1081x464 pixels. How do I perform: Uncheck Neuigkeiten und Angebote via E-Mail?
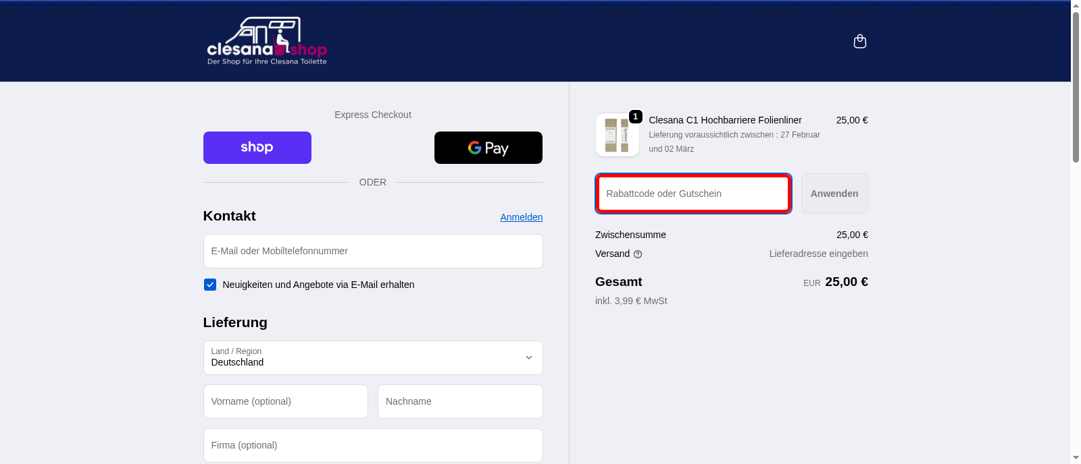click(210, 285)
